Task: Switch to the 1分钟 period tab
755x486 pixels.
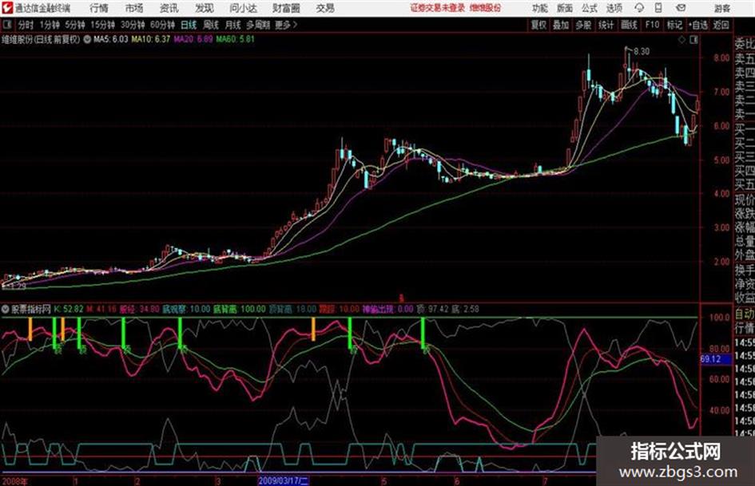Action: tap(49, 25)
